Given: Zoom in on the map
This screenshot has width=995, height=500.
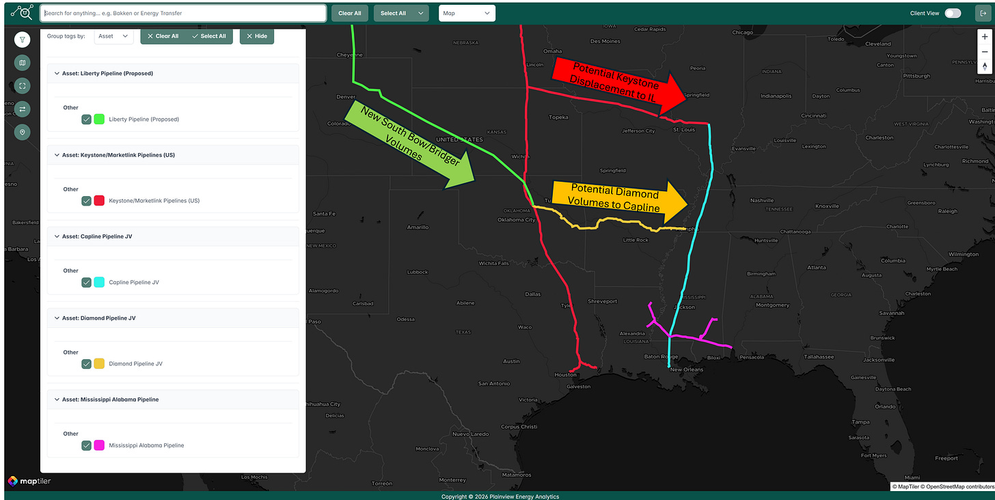Looking at the screenshot, I should tap(985, 37).
